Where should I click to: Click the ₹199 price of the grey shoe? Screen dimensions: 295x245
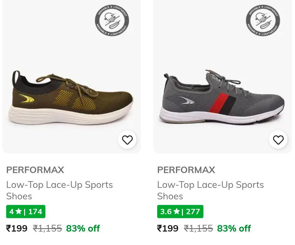coord(168,228)
